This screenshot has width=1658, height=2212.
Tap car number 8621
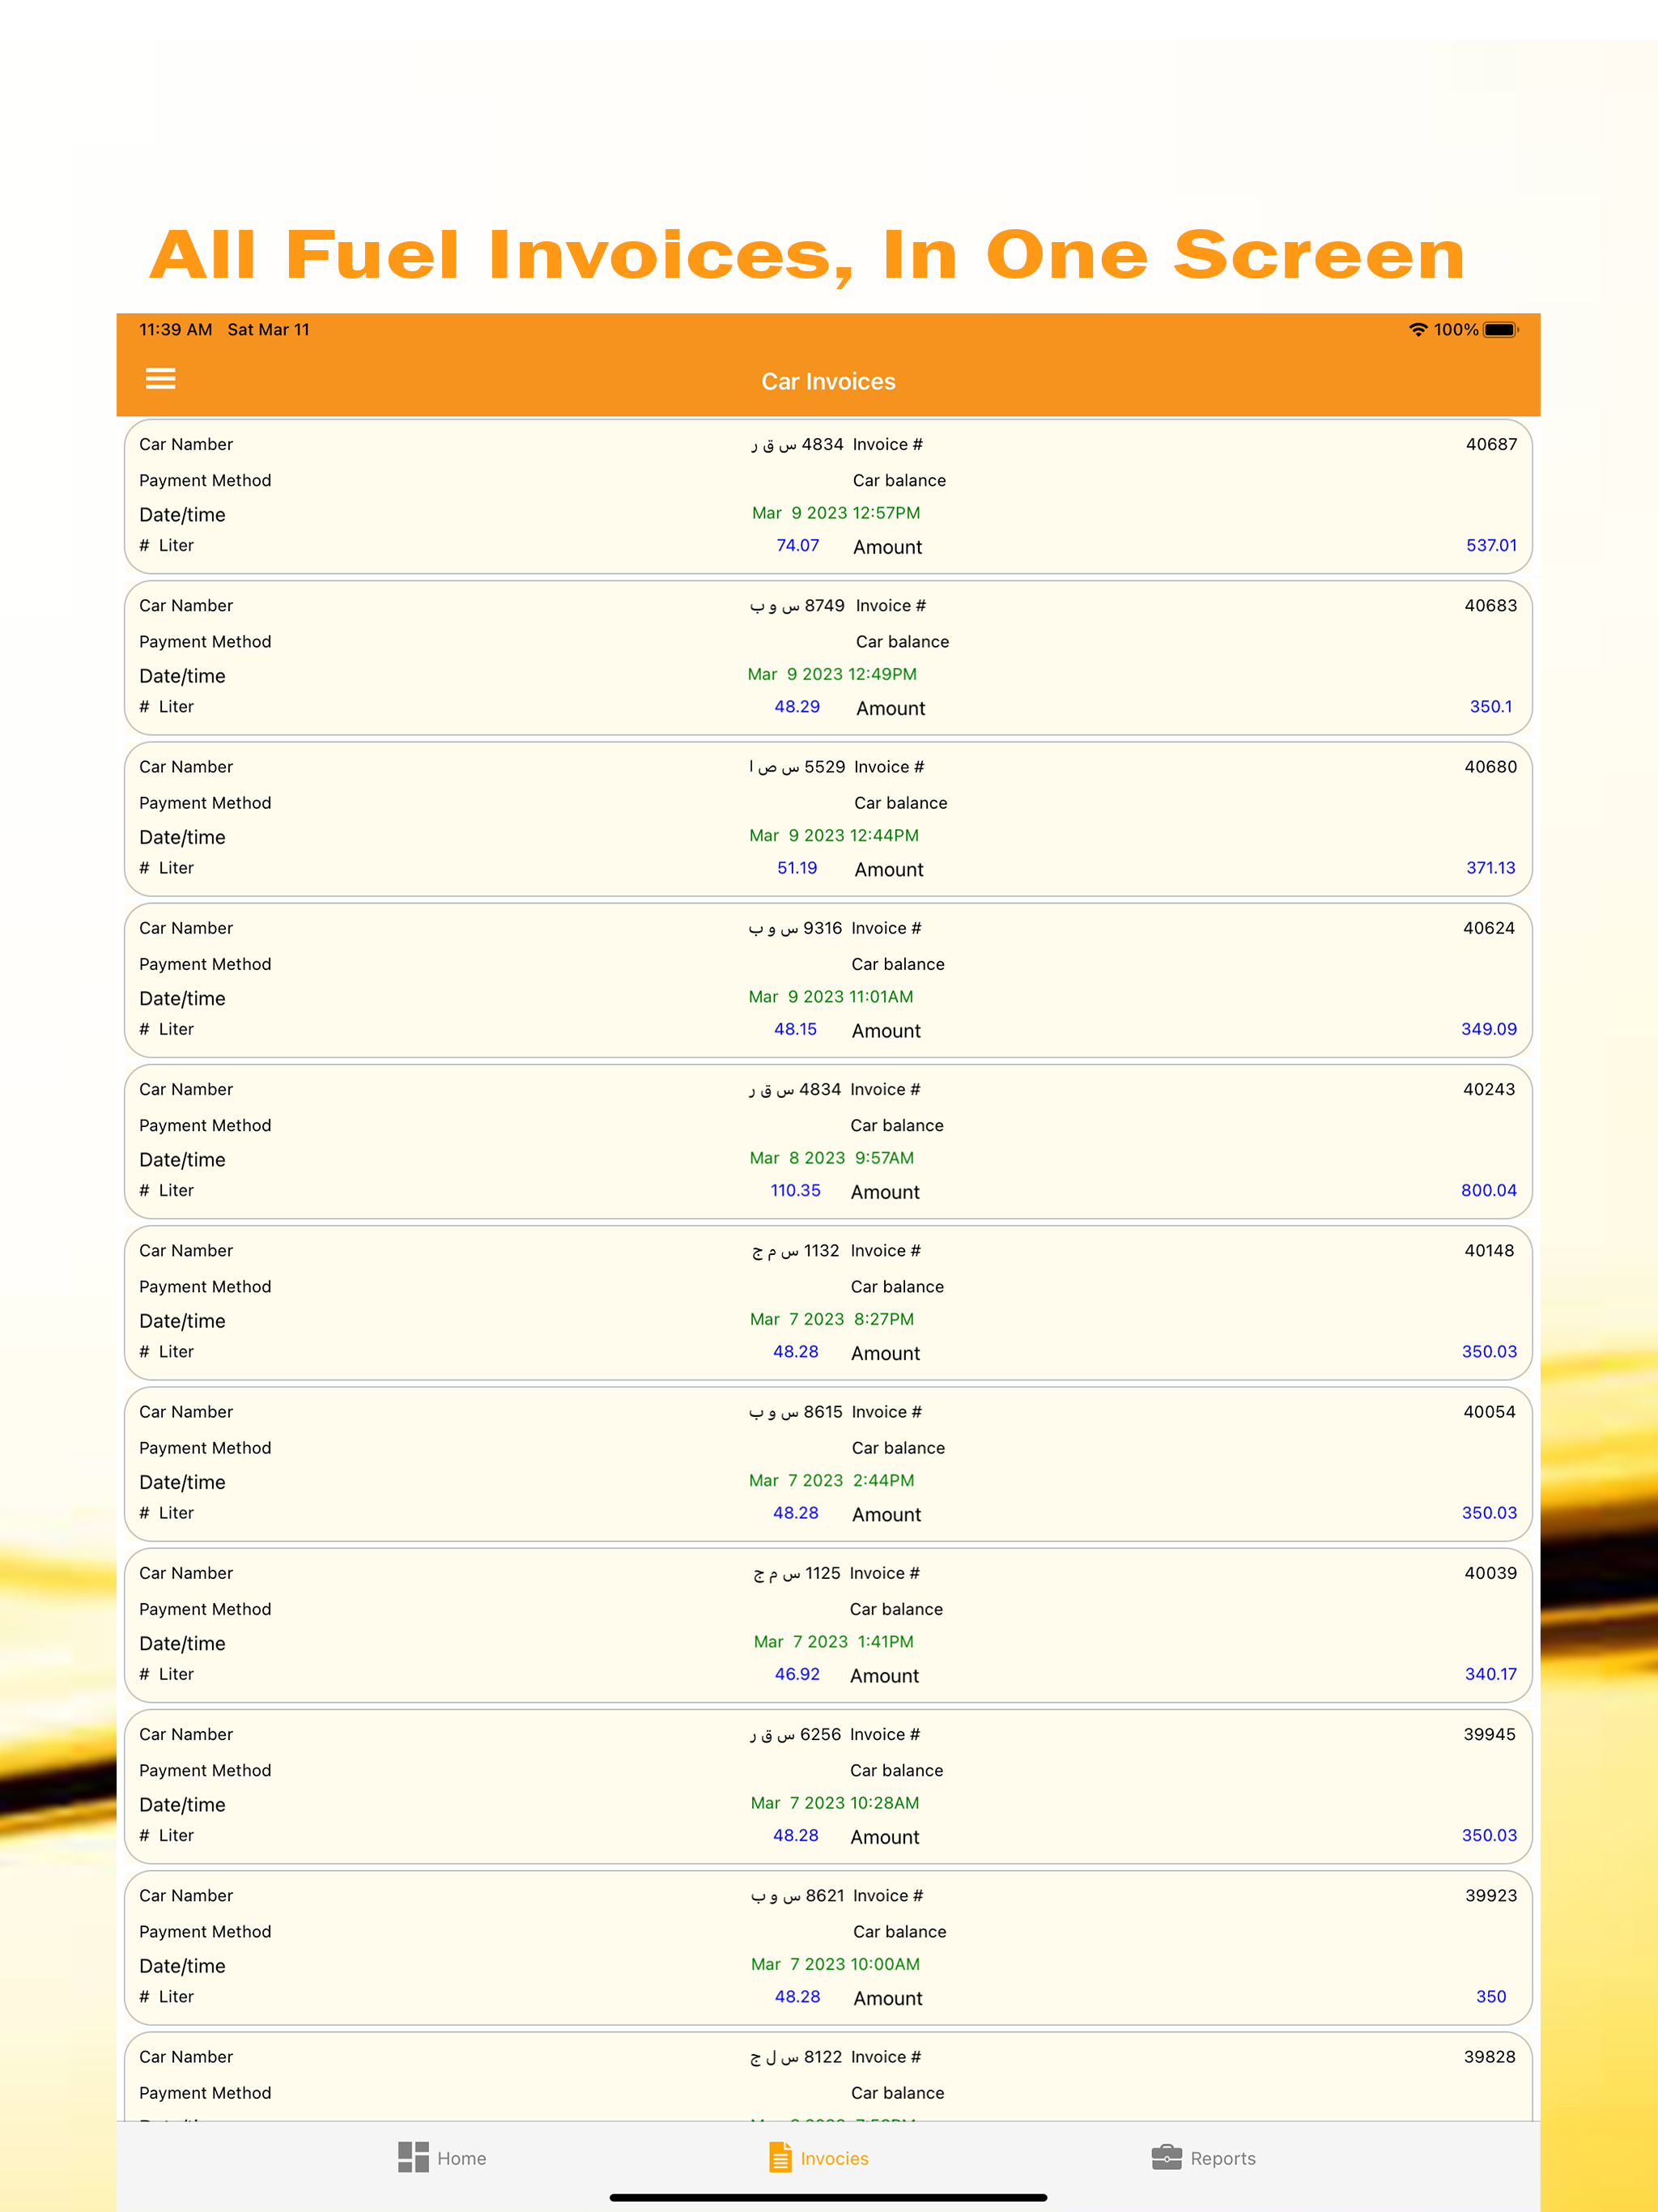tap(798, 1895)
